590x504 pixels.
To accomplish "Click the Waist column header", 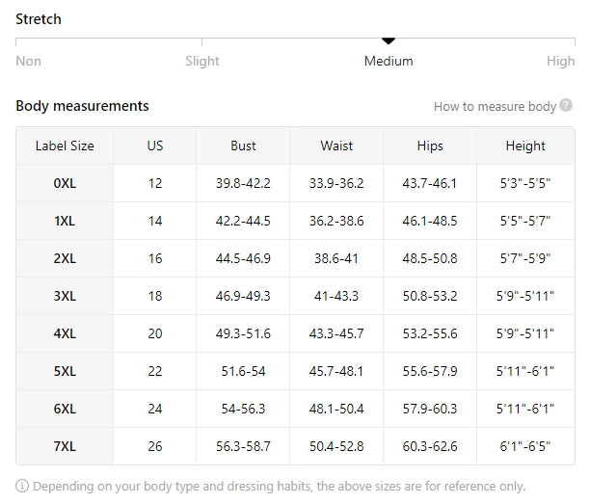I will (336, 146).
